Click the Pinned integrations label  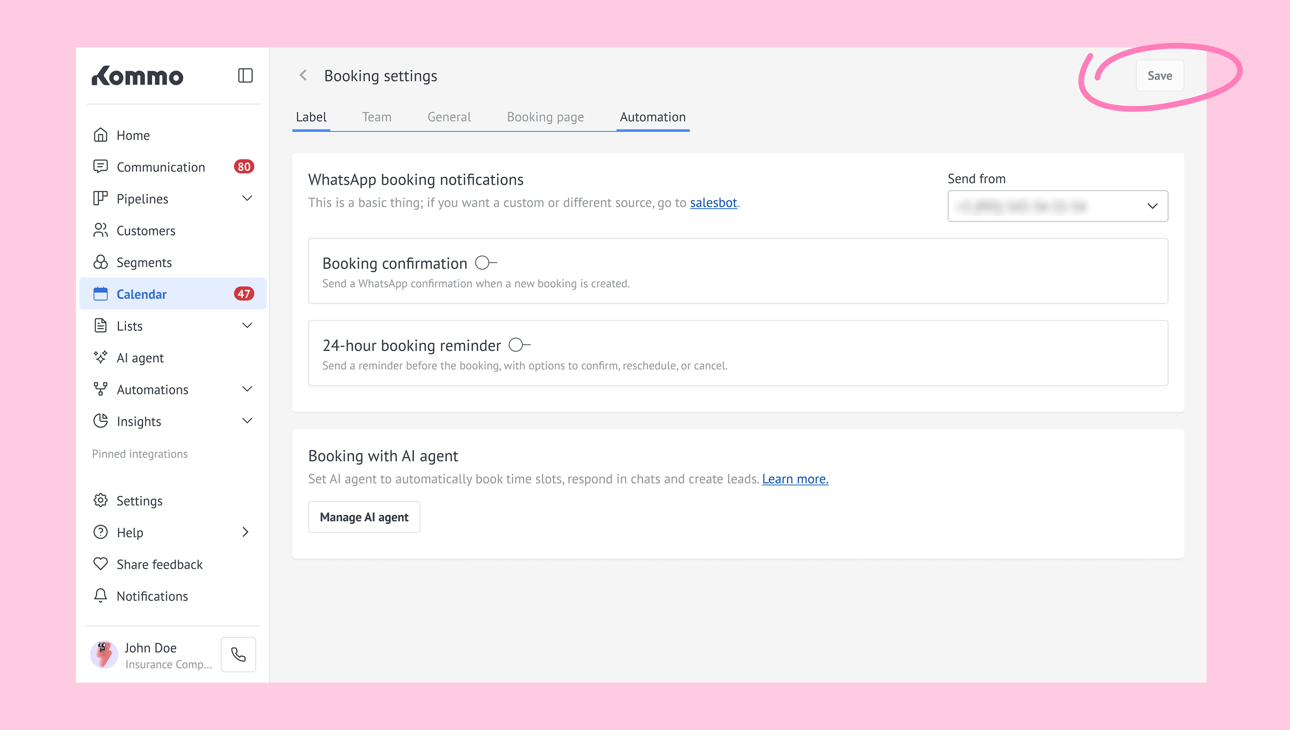pyautogui.click(x=140, y=454)
